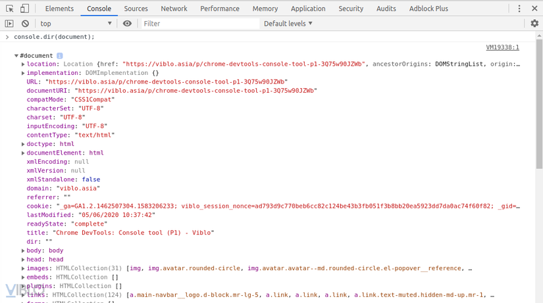The width and height of the screenshot is (543, 303).
Task: Expand the location property
Action: (23, 64)
